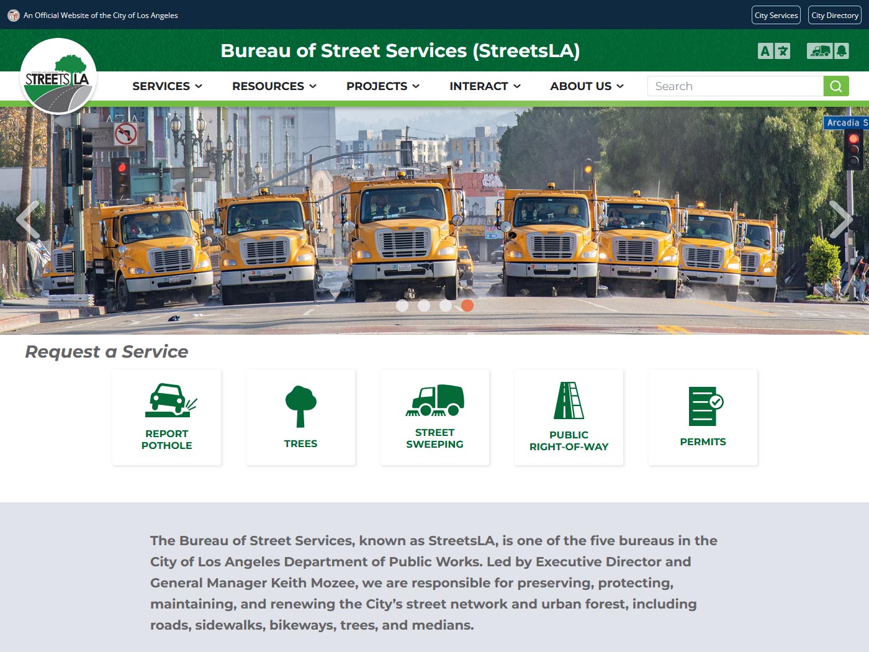Open notifications via the bell icon
The image size is (869, 652).
click(x=842, y=50)
